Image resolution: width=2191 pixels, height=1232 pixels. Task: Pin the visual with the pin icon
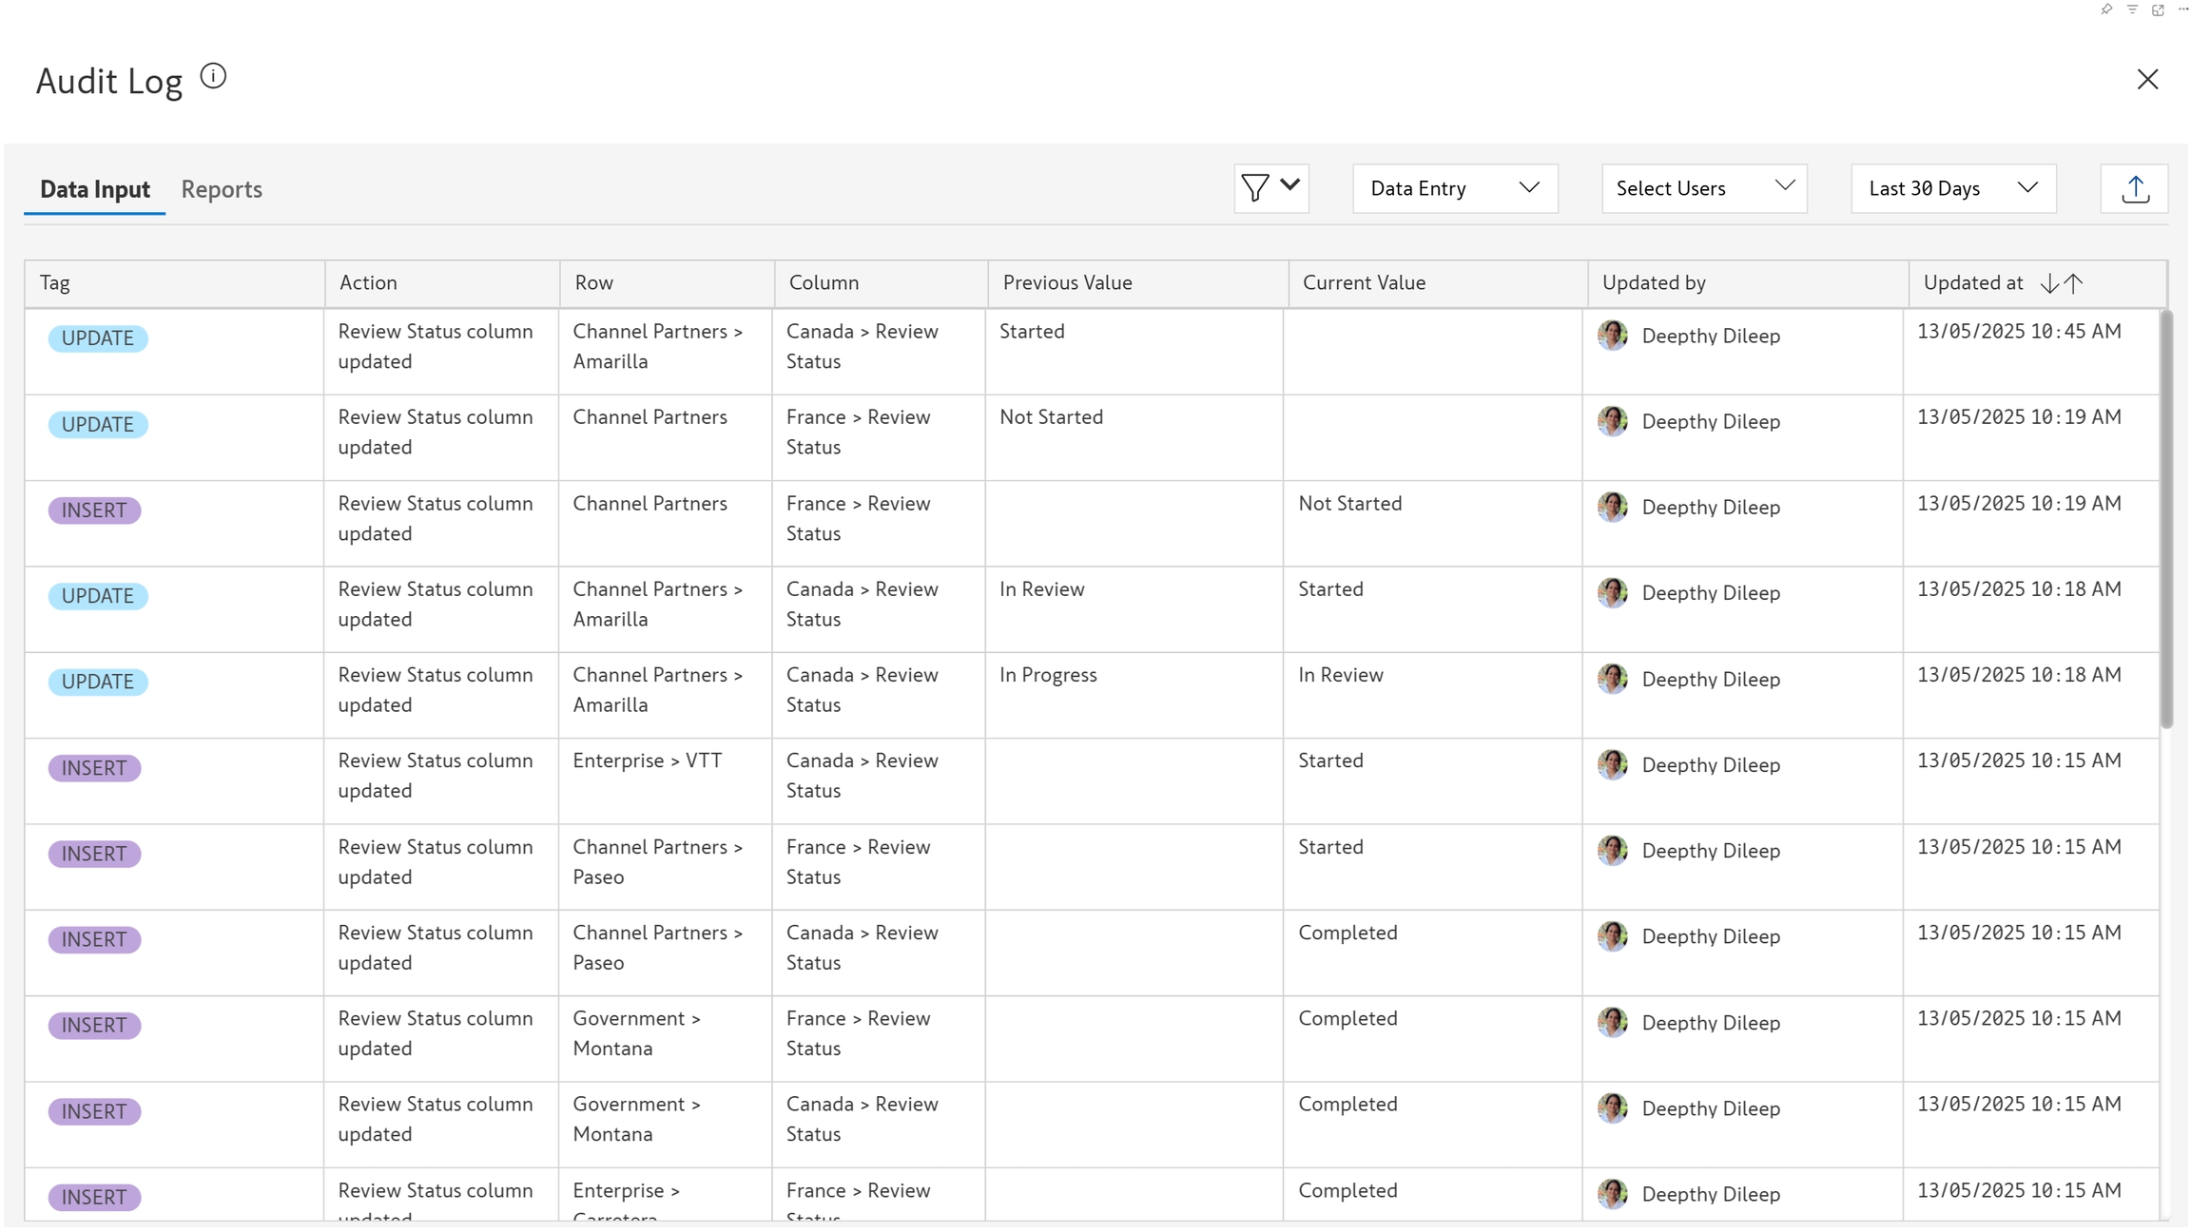(x=2106, y=10)
